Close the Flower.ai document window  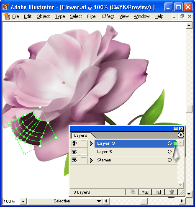190,17
